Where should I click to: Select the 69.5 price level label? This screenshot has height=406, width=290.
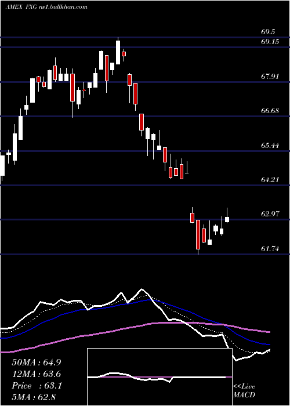tap(268, 32)
